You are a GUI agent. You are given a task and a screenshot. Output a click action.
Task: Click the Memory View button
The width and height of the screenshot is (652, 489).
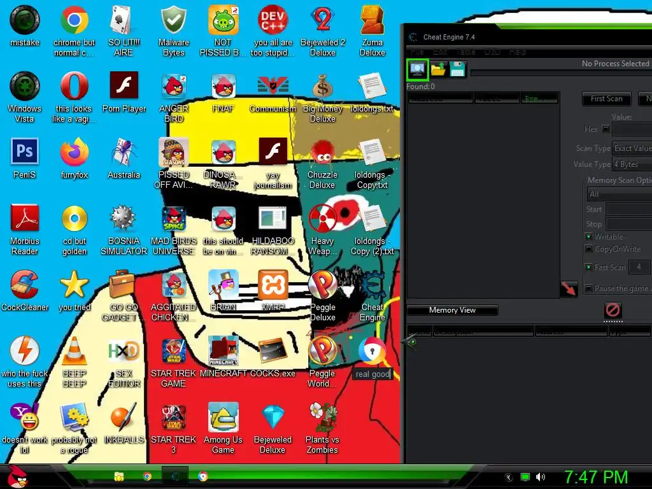pos(452,310)
